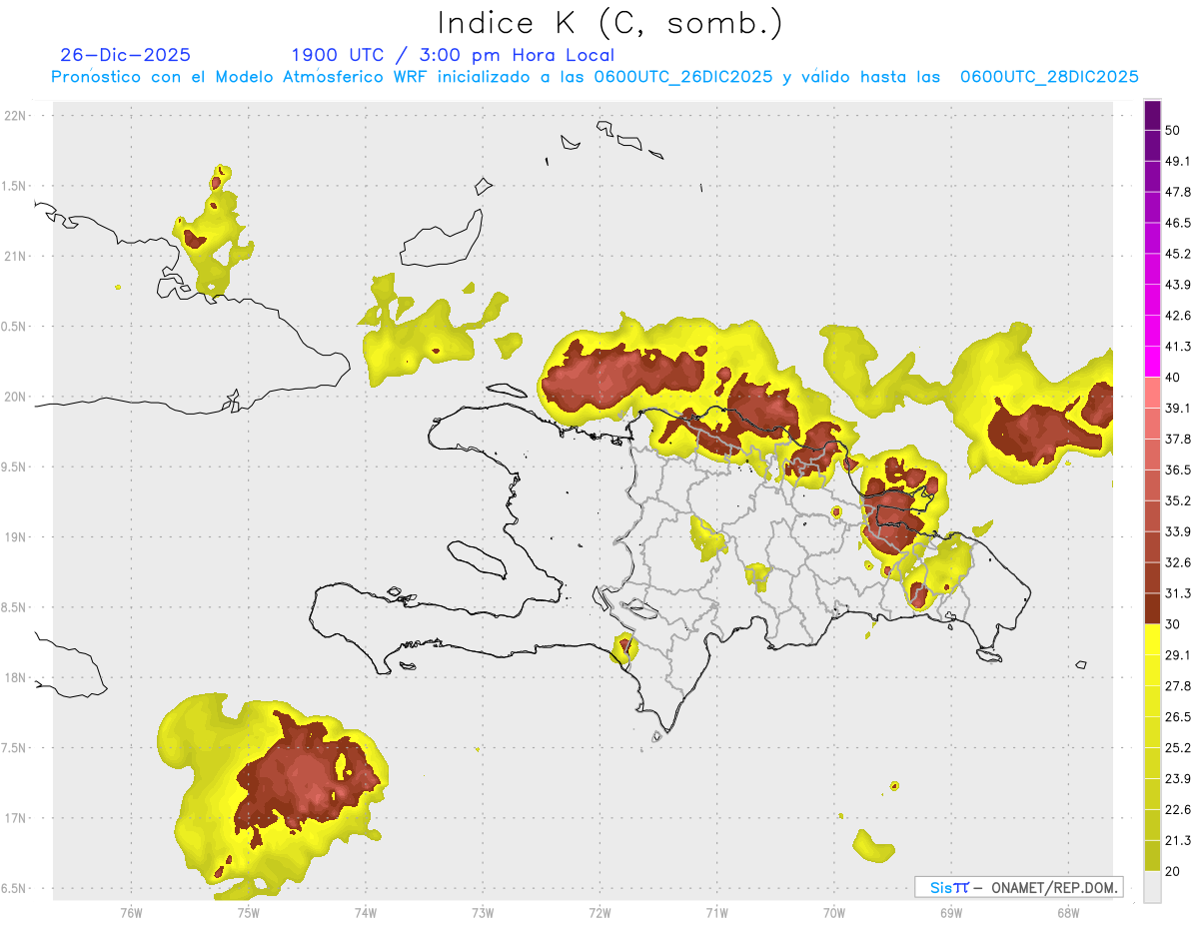
Task: Click the '71W' longitude label
Action: point(716,912)
